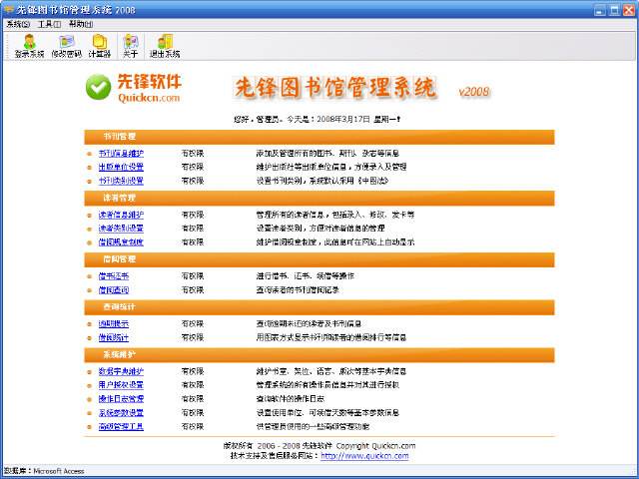This screenshot has width=639, height=479.
Task: Open the 工具(T) menu
Action: click(49, 24)
